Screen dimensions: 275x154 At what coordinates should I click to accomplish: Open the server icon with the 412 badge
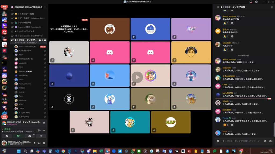pyautogui.click(x=4, y=101)
